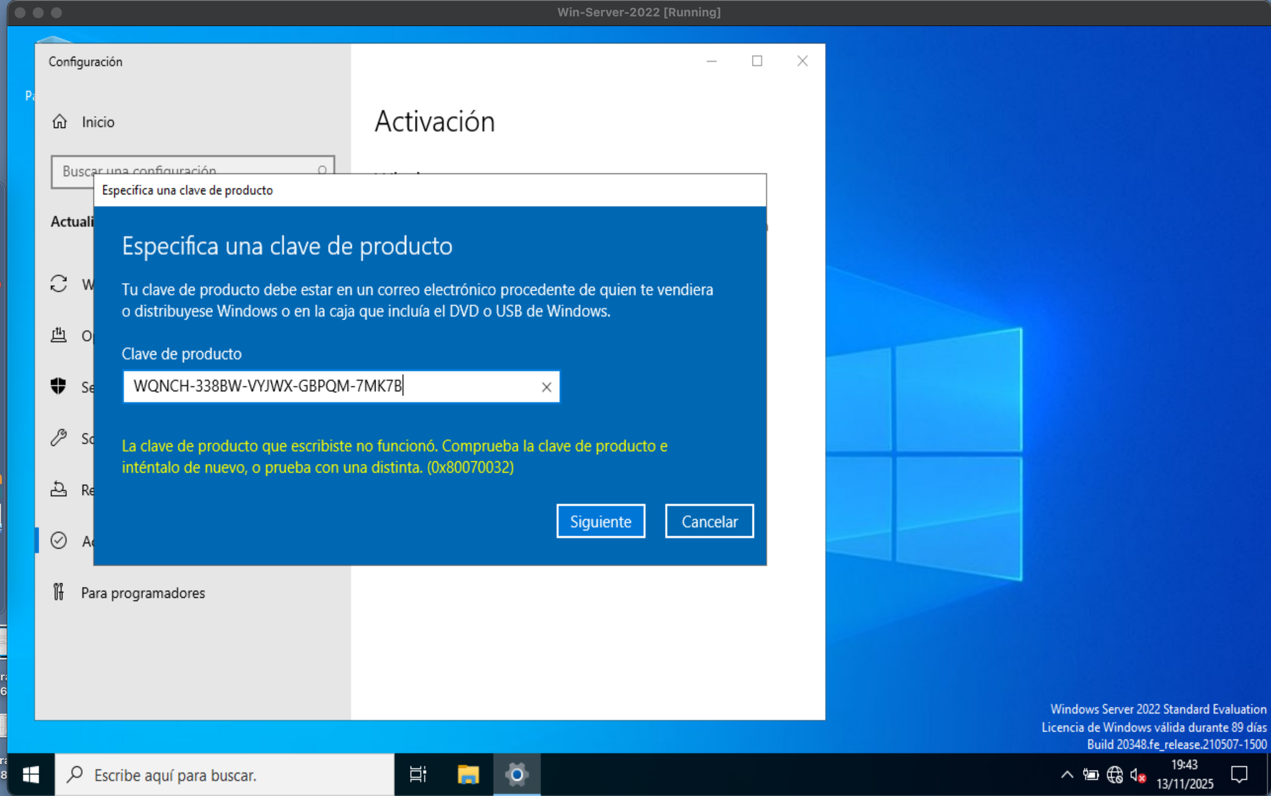Click the Cancelar button
The height and width of the screenshot is (796, 1271).
click(709, 521)
